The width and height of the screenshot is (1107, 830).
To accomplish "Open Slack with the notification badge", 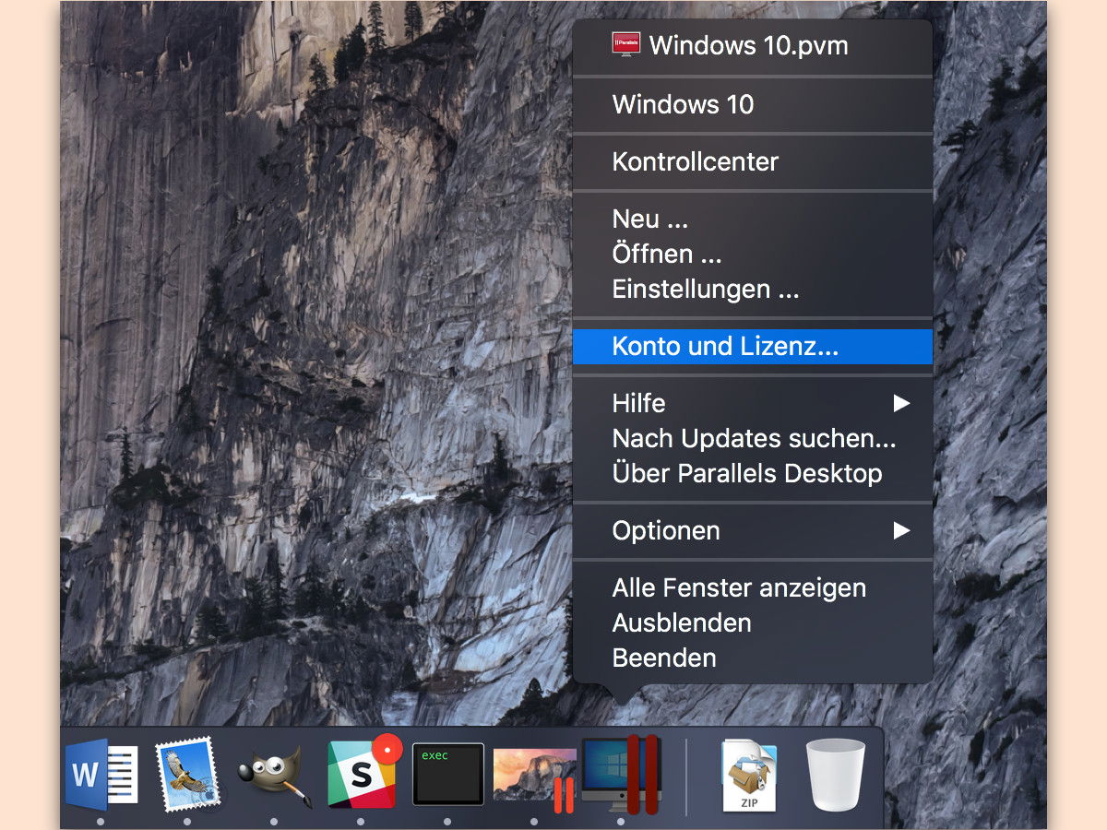I will [363, 773].
